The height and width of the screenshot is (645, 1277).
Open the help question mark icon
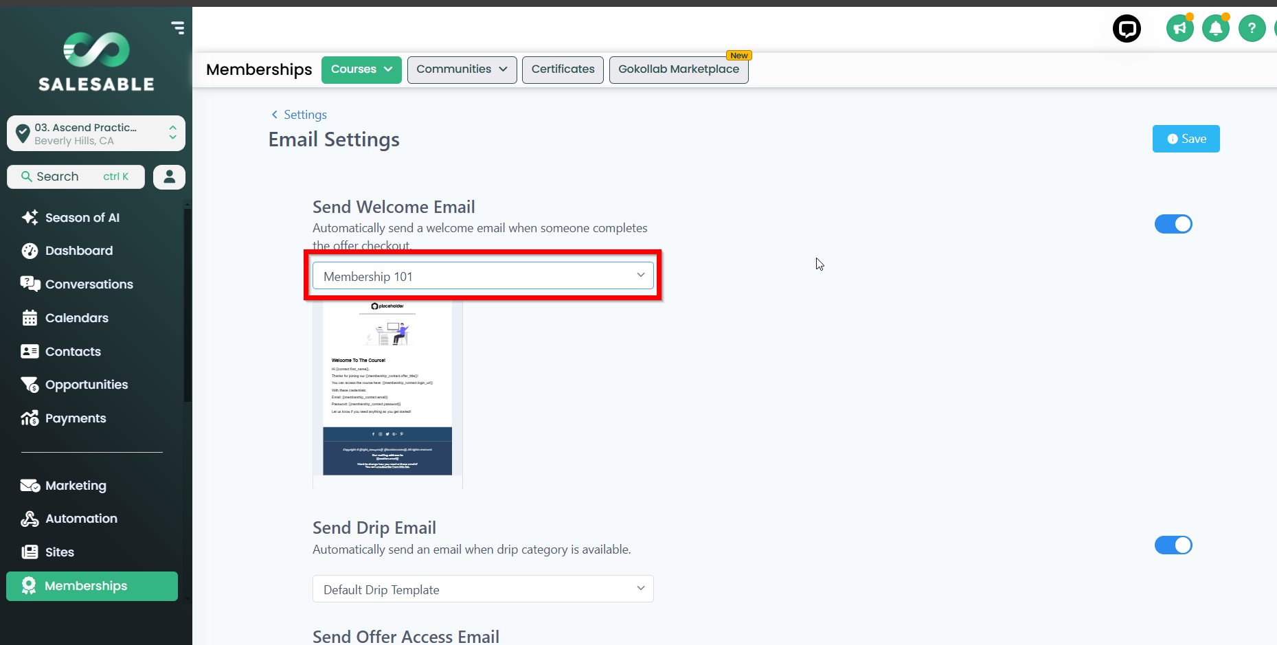tap(1252, 28)
